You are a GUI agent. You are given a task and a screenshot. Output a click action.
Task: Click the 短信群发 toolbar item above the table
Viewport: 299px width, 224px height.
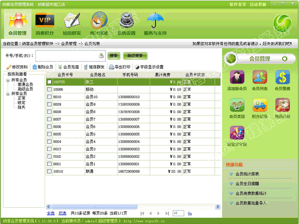[94, 67]
